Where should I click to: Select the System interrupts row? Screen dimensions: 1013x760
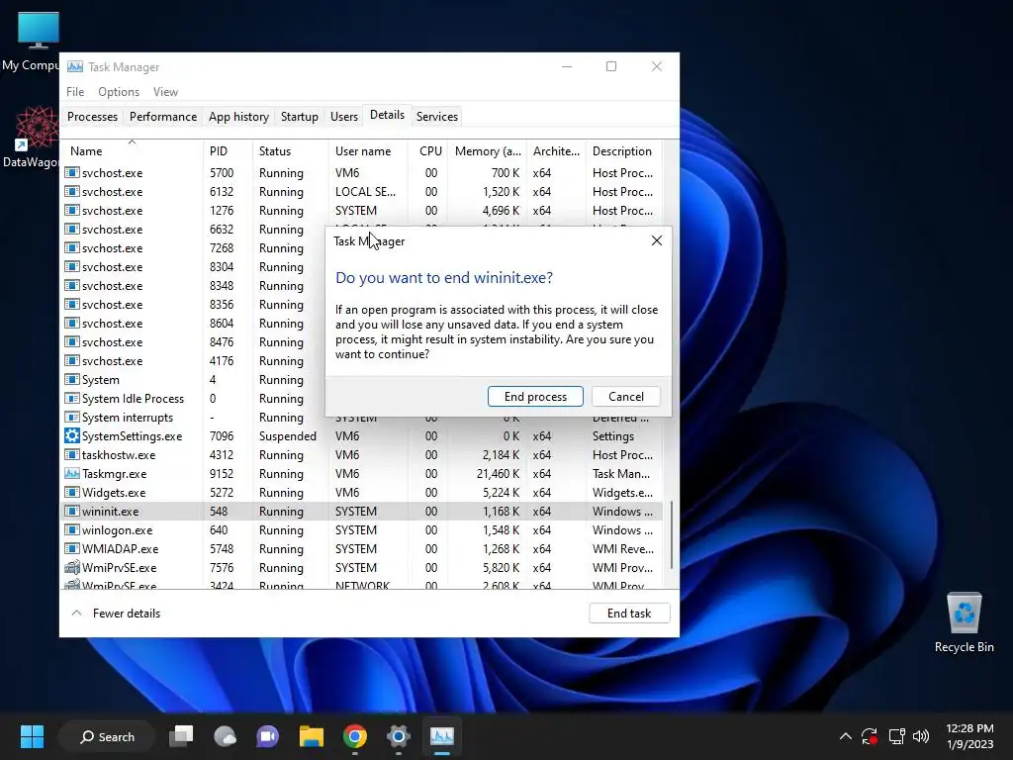(x=194, y=418)
